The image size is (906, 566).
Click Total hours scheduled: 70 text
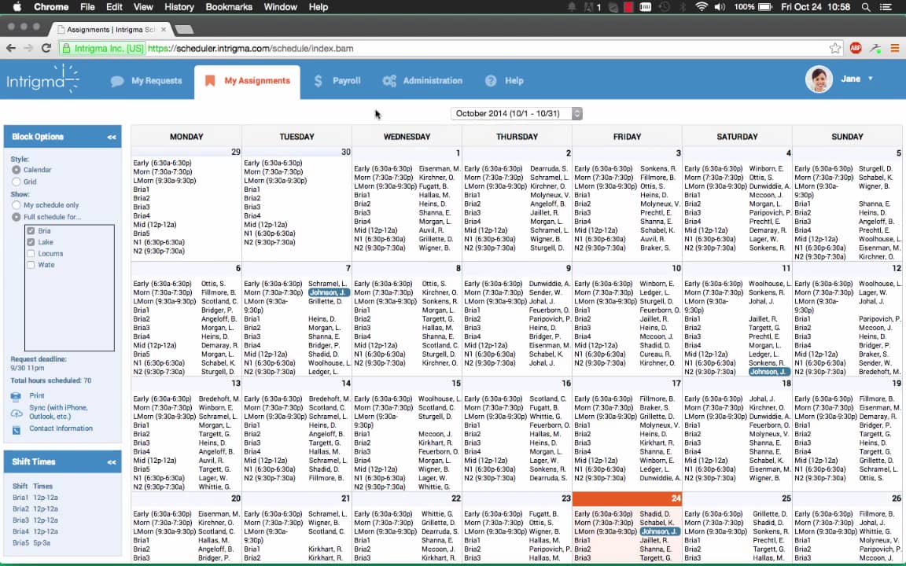pyautogui.click(x=51, y=380)
